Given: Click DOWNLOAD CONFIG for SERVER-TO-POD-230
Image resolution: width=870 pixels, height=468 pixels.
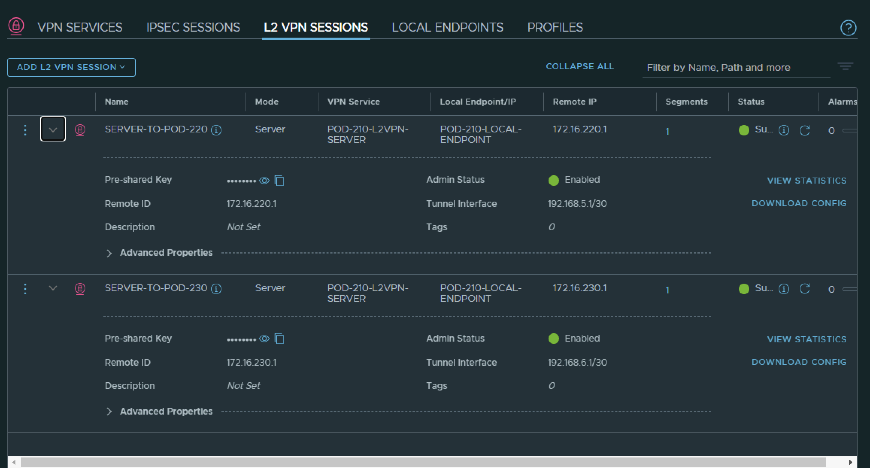Looking at the screenshot, I should pos(799,362).
